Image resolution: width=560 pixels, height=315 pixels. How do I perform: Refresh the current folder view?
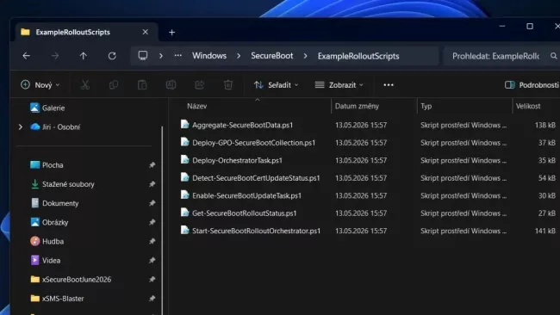(112, 56)
